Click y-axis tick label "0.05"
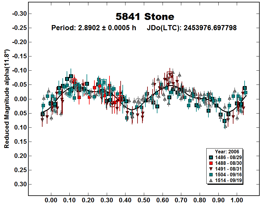 point(21,113)
